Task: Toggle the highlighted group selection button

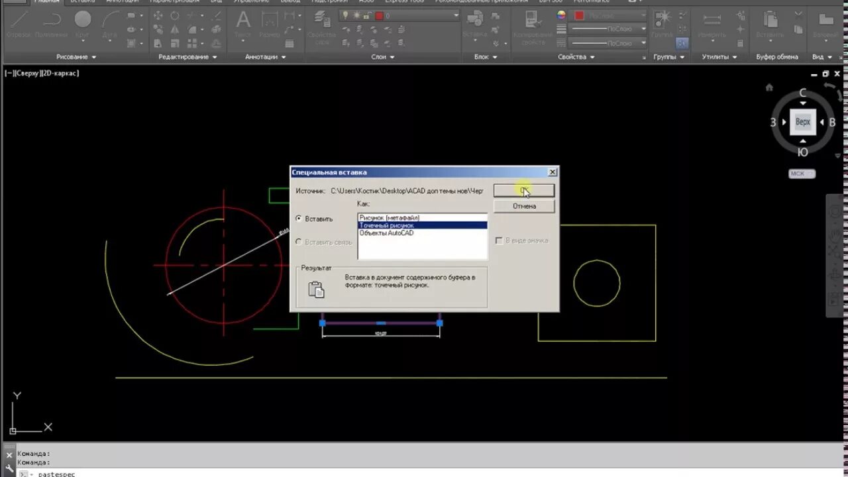Action: [682, 43]
